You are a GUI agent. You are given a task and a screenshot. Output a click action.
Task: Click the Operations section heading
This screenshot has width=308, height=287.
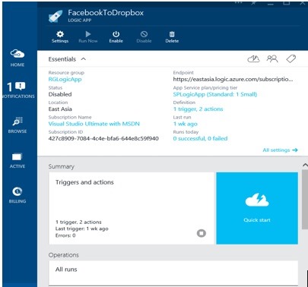click(x=64, y=255)
